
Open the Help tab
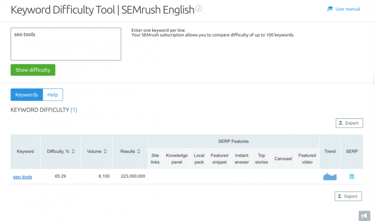pos(53,95)
